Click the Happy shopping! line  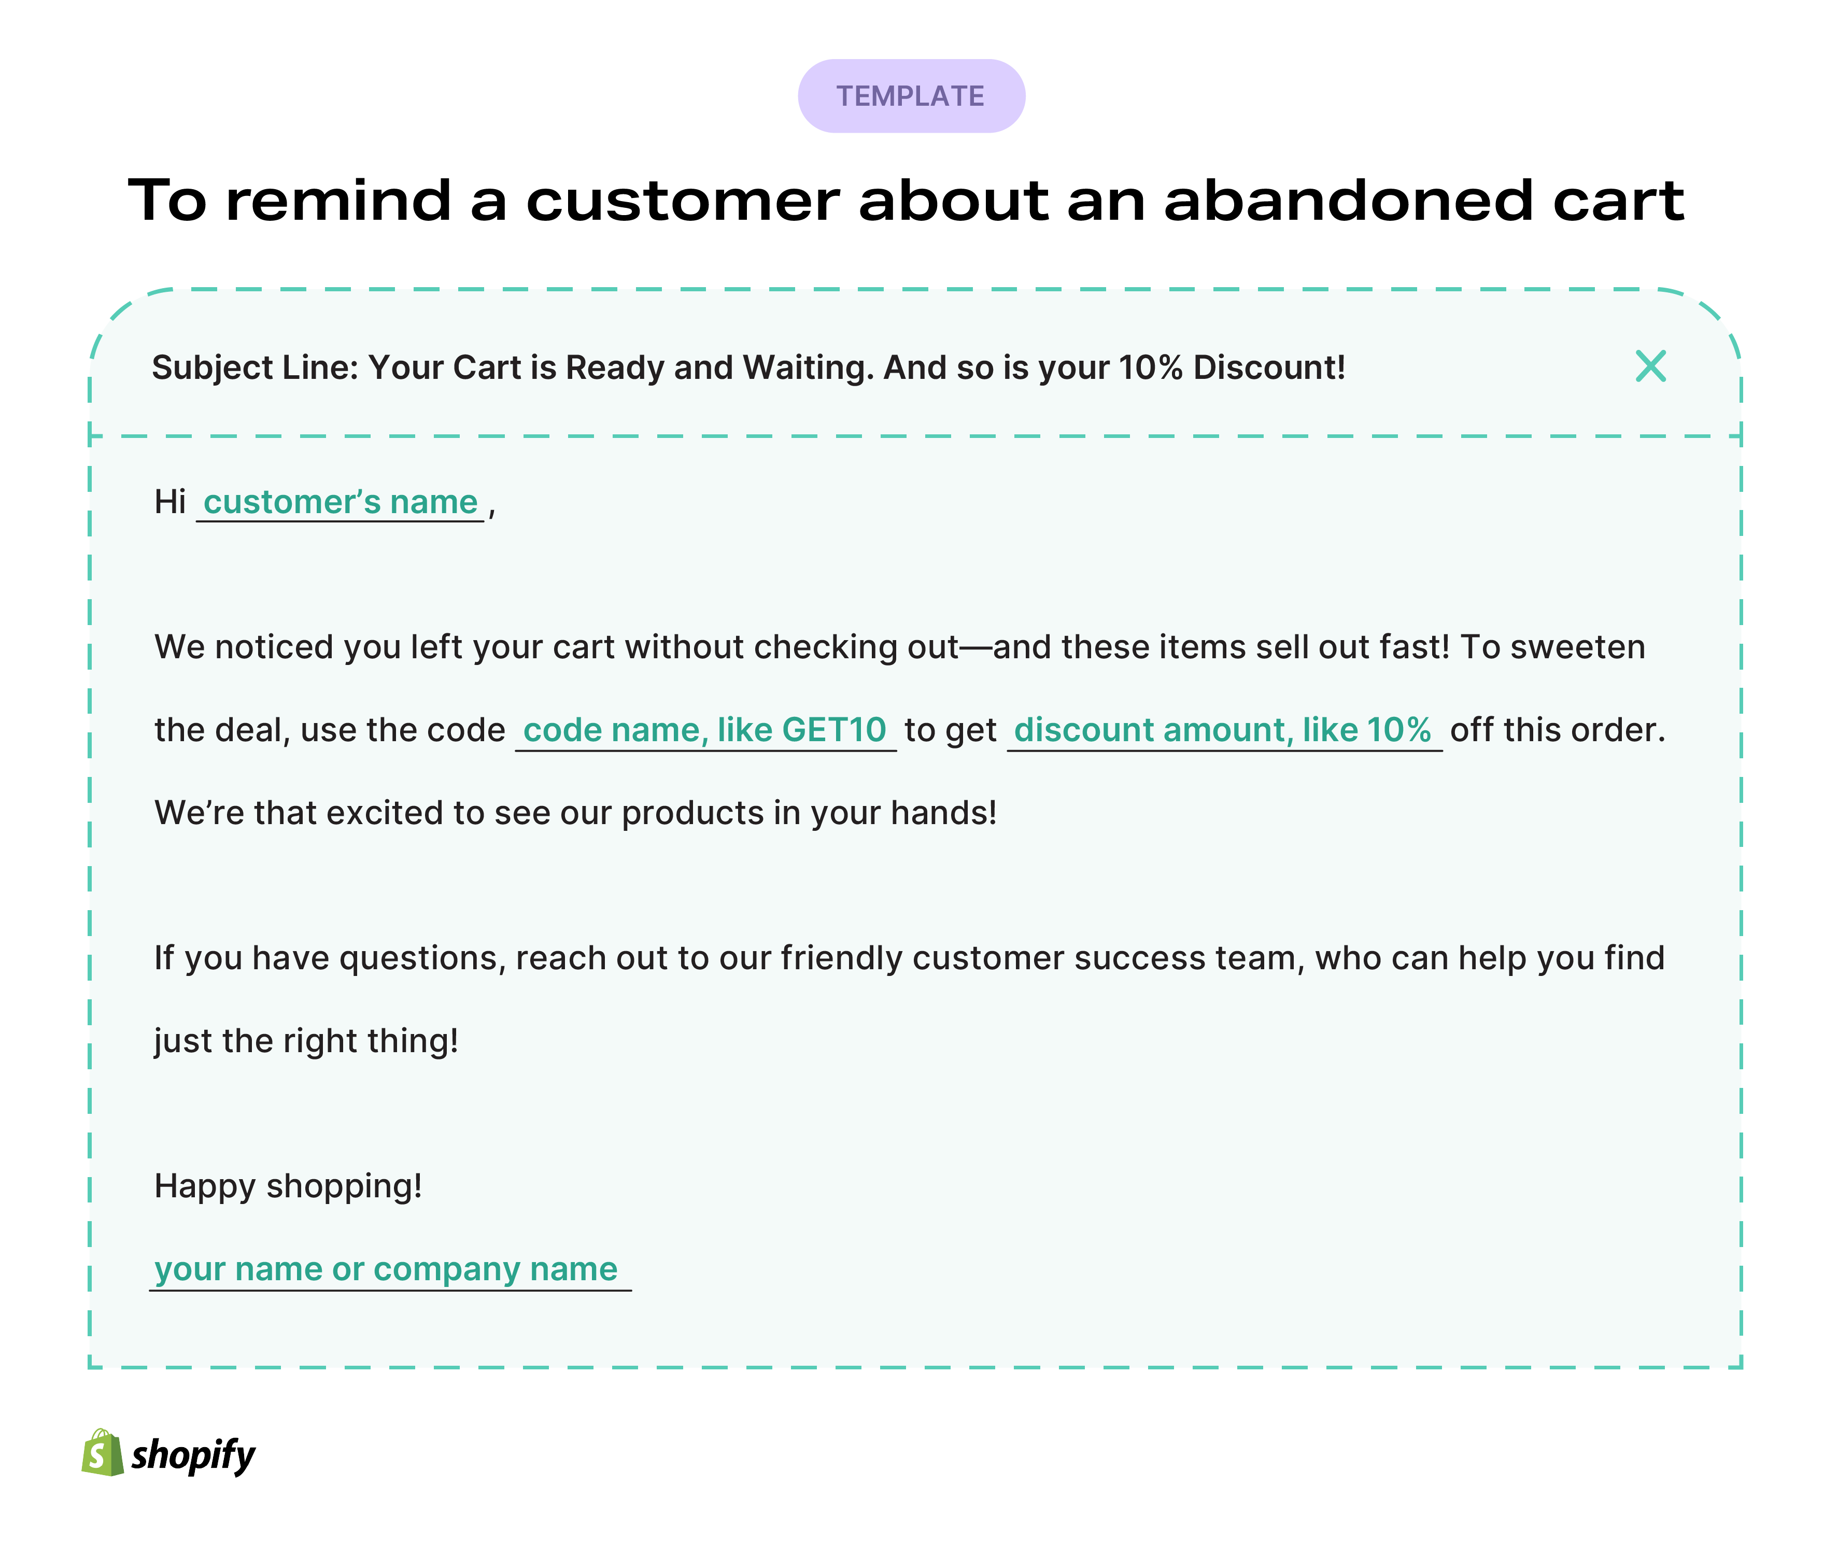(x=288, y=1187)
